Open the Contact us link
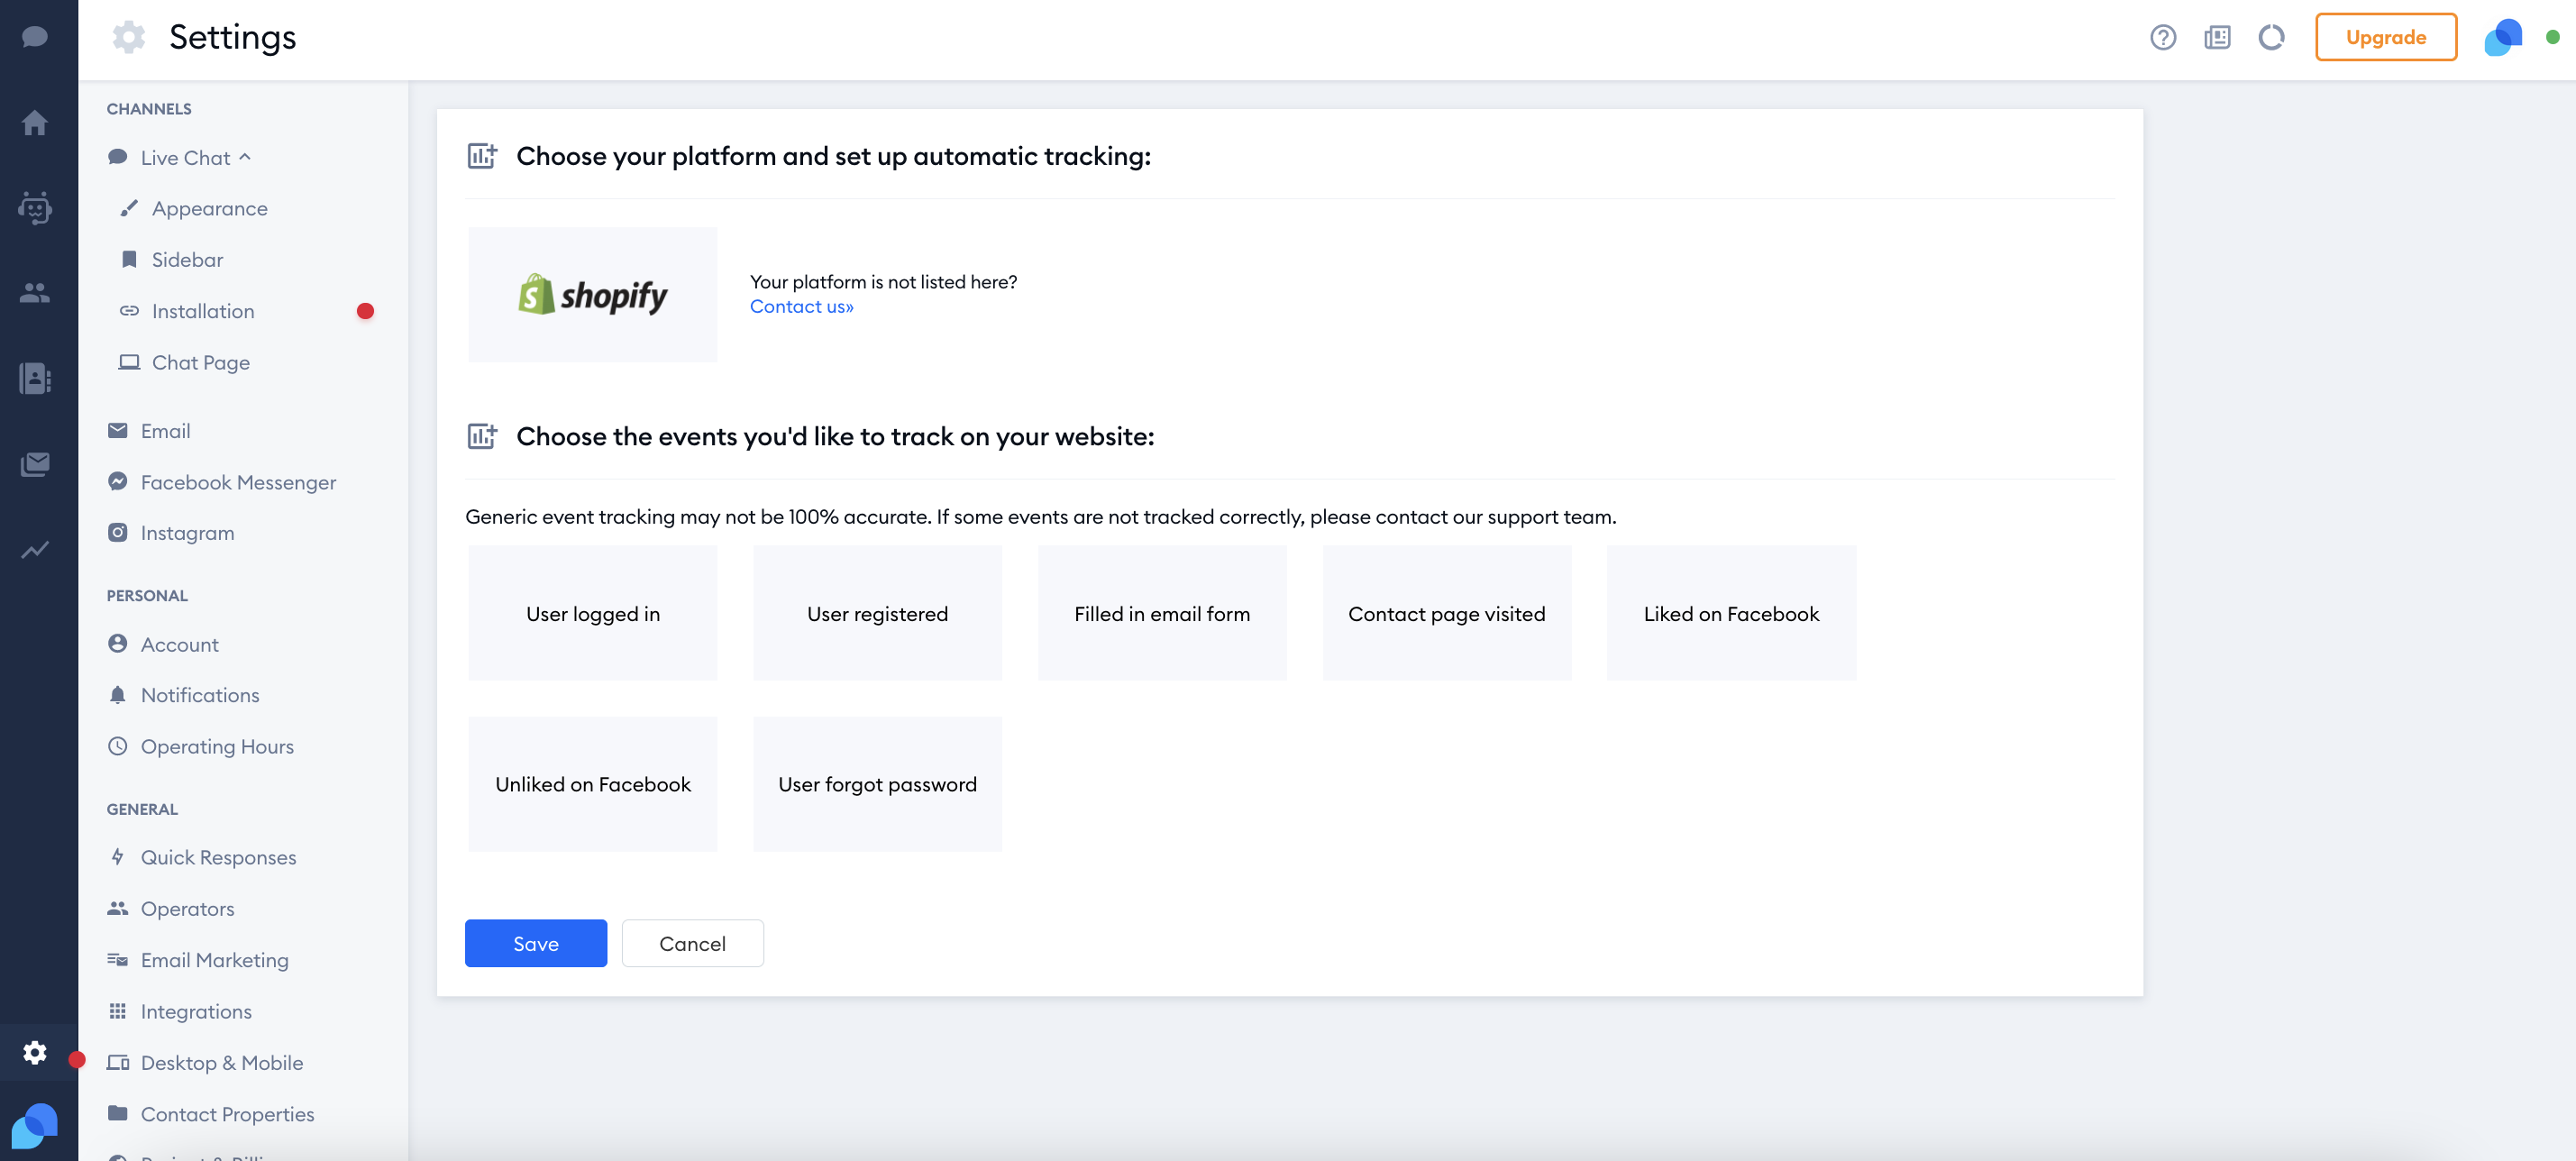Image resolution: width=2576 pixels, height=1161 pixels. [x=801, y=306]
